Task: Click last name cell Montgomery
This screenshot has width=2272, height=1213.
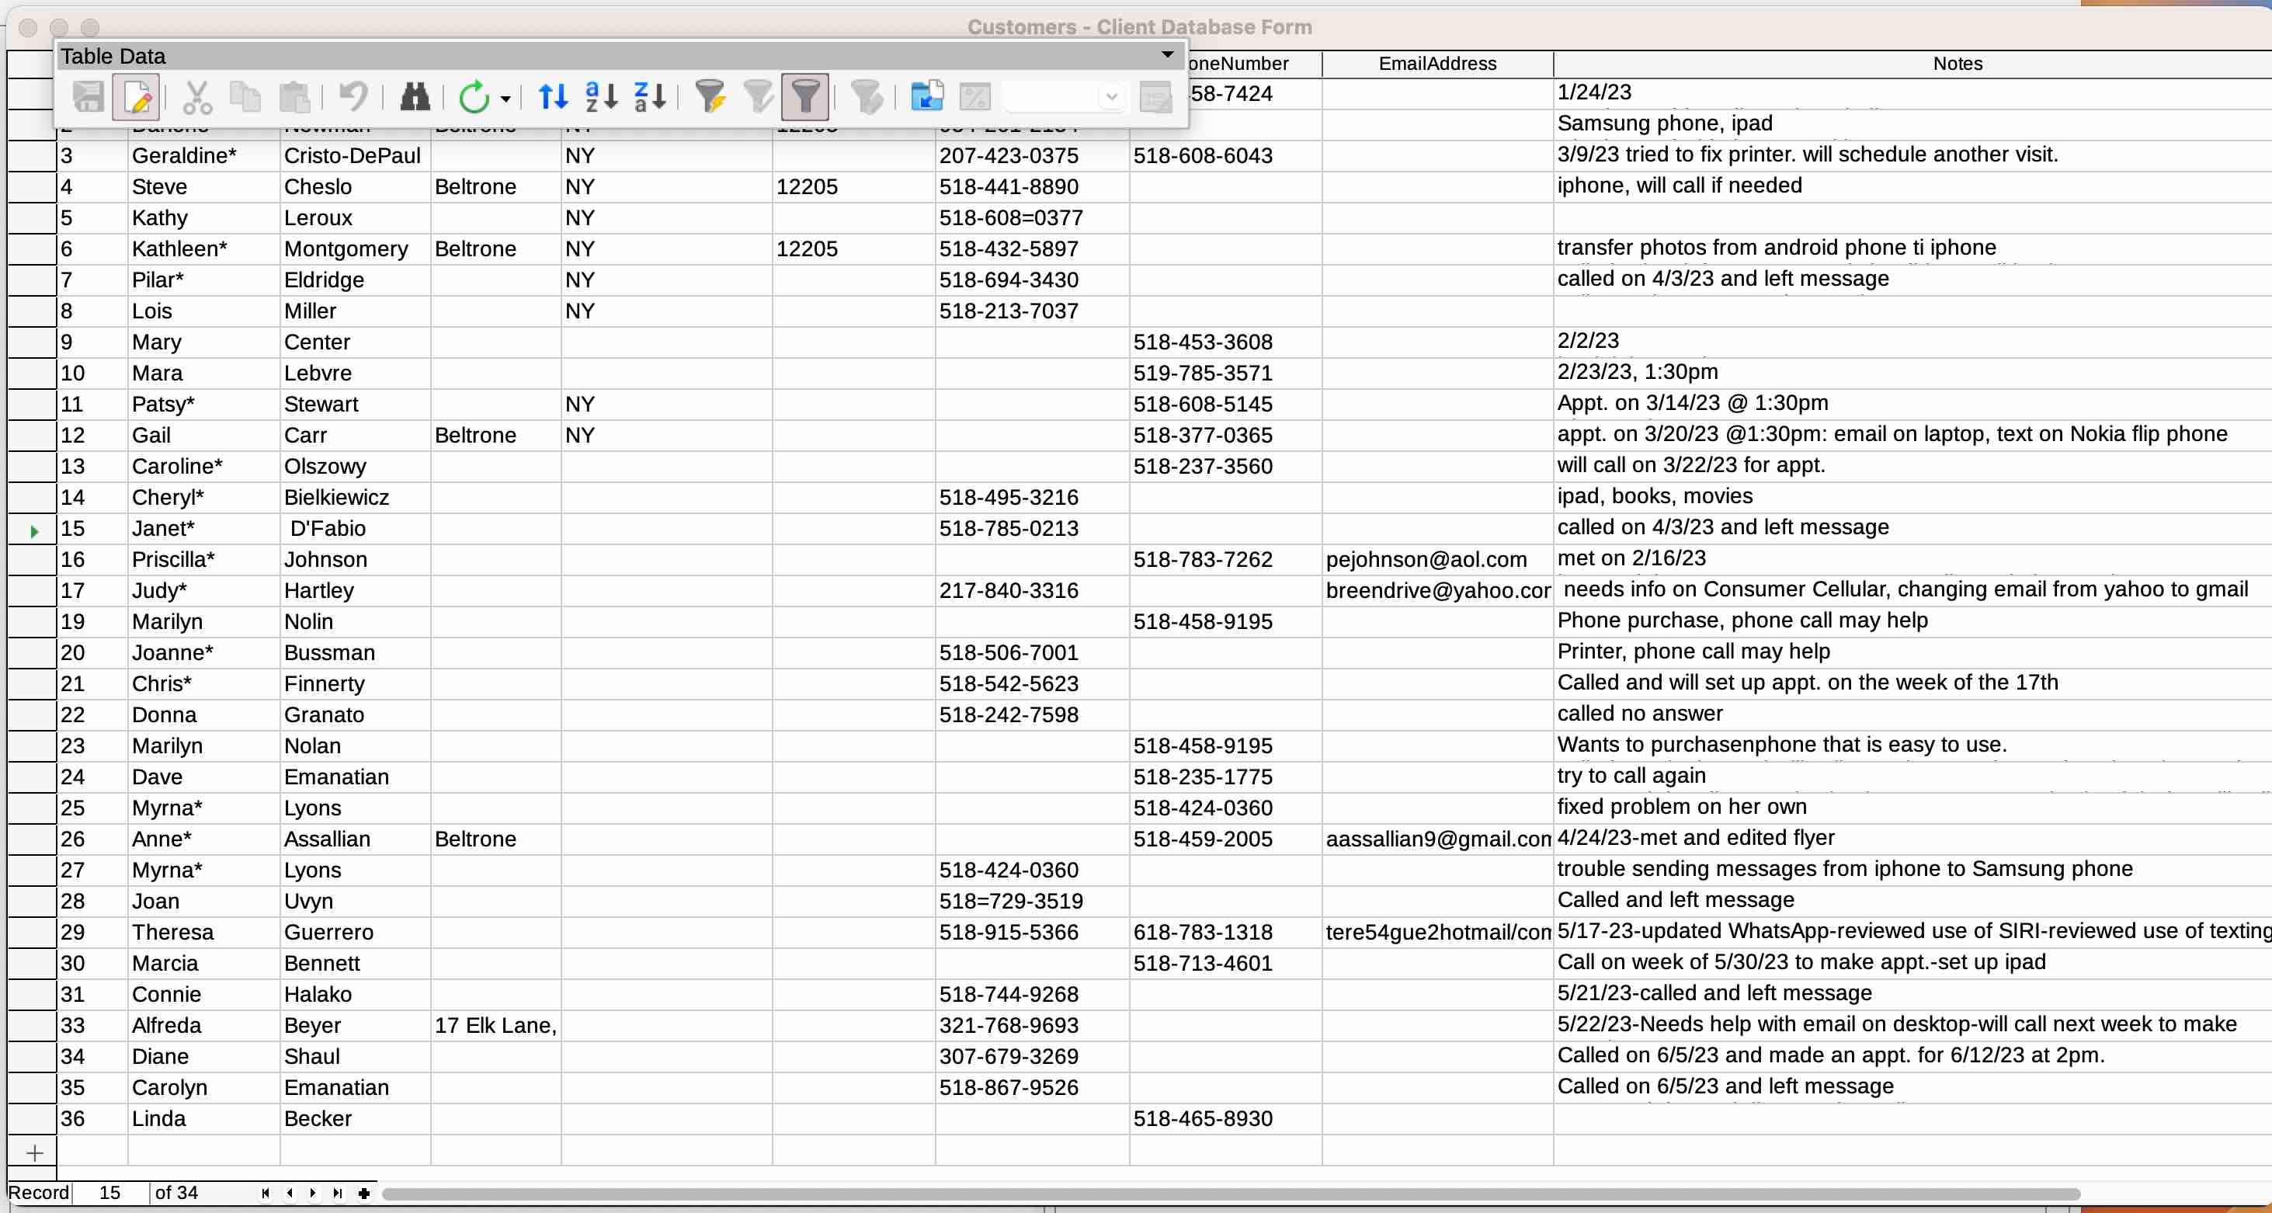Action: (355, 249)
